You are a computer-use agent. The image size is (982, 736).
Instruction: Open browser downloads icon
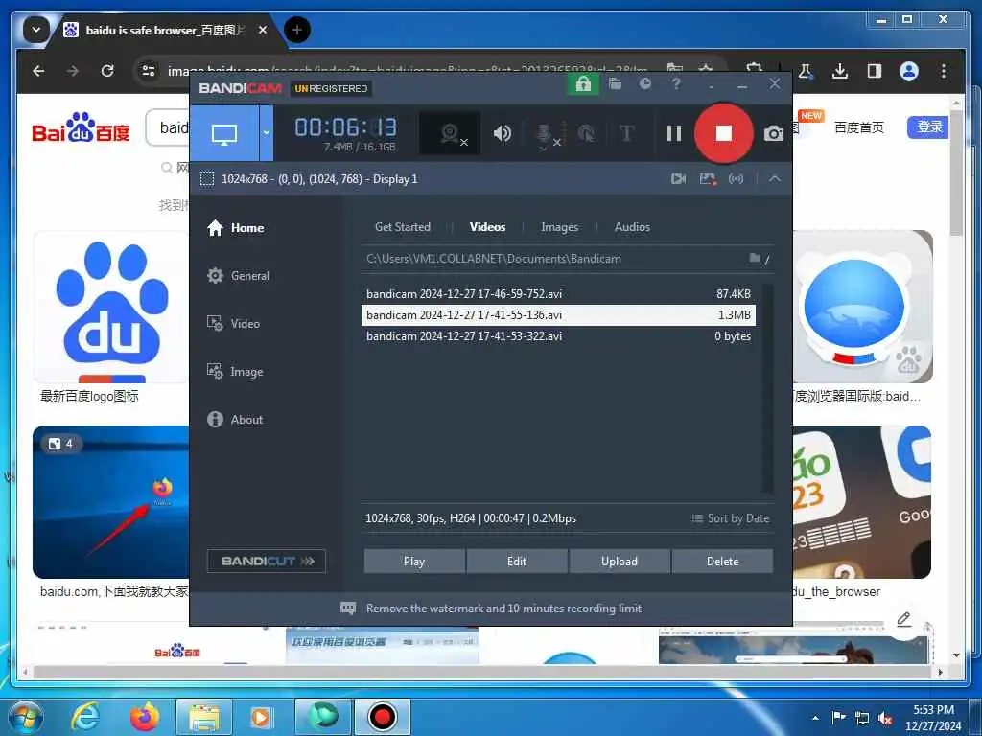click(840, 71)
